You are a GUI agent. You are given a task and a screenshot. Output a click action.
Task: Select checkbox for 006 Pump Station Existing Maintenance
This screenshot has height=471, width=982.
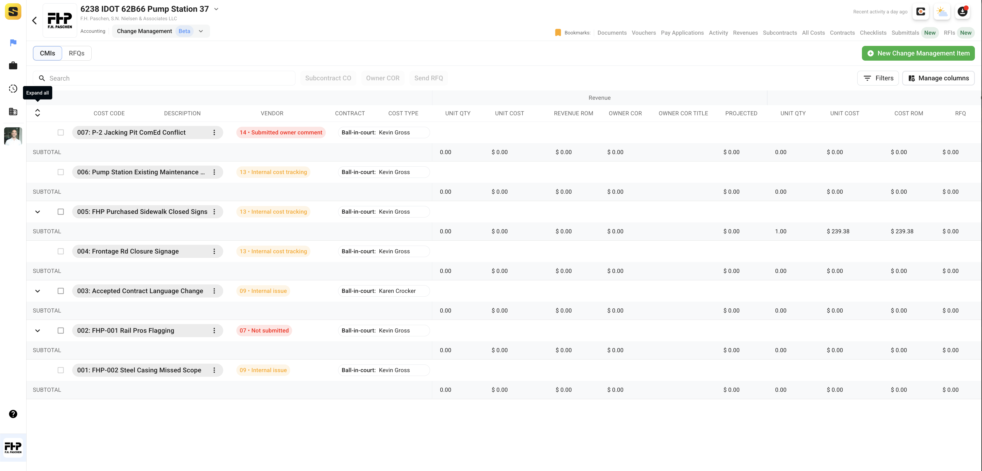tap(61, 172)
